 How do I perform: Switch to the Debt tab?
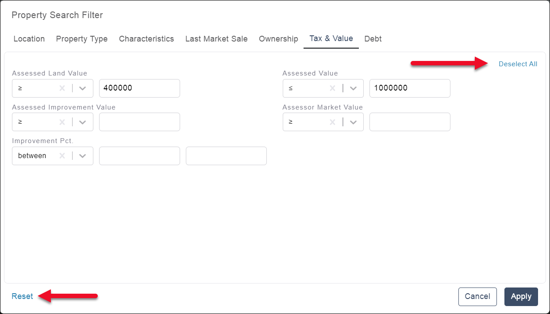pos(373,39)
